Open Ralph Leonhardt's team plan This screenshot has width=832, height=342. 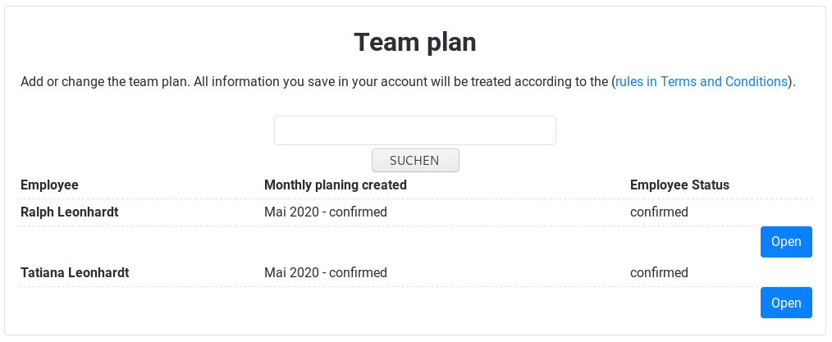tap(785, 242)
